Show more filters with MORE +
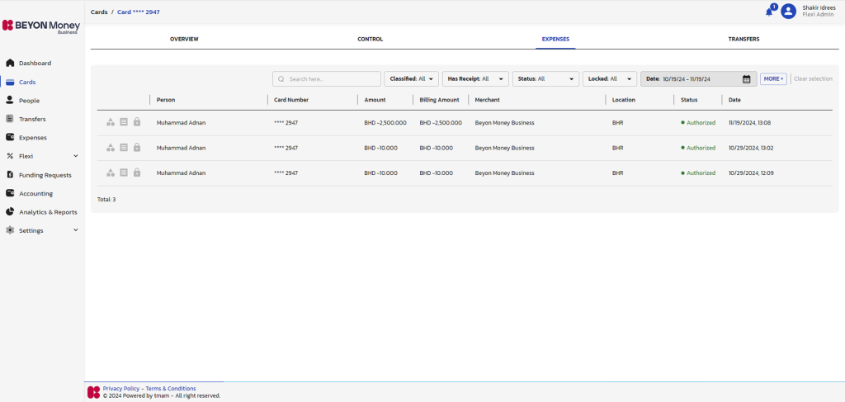Screen dimensions: 845x402 click(x=774, y=78)
